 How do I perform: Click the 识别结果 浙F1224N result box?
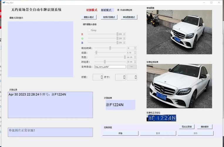point(120,105)
